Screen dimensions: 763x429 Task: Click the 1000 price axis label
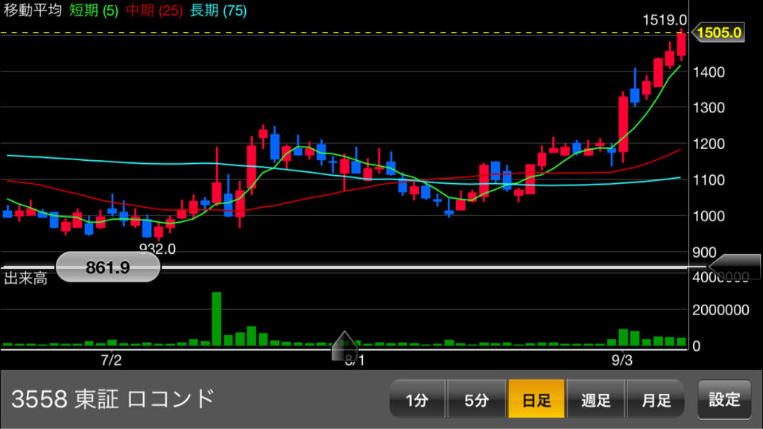709,216
